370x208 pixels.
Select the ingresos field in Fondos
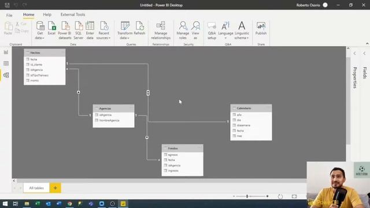click(x=183, y=171)
